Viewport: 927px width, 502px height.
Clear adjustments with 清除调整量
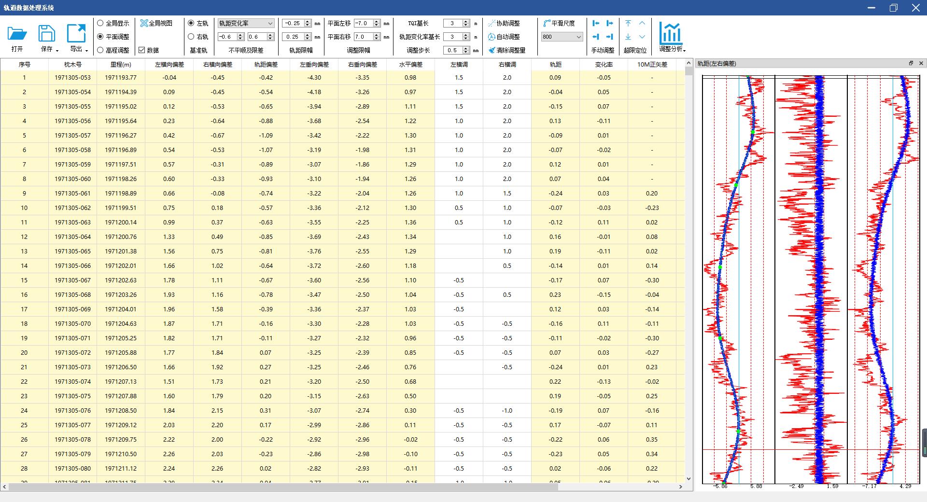tap(506, 50)
